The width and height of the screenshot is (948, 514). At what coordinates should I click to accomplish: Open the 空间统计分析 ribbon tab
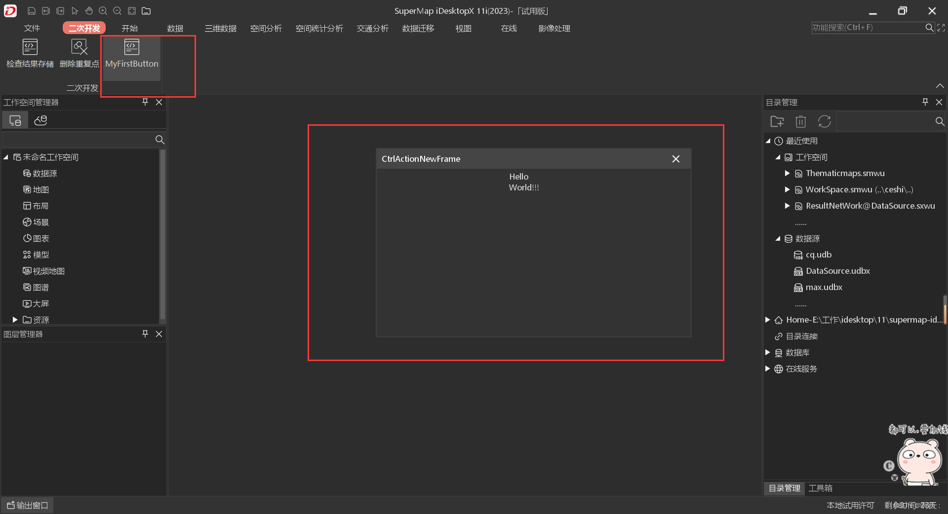coord(319,29)
